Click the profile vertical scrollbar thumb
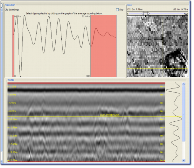This screenshot has width=194, height=168. pos(184,113)
